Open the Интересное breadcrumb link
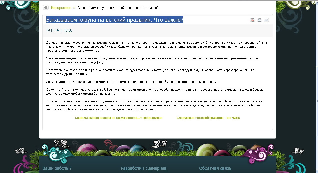This screenshot has width=318, height=173. coord(61,8)
